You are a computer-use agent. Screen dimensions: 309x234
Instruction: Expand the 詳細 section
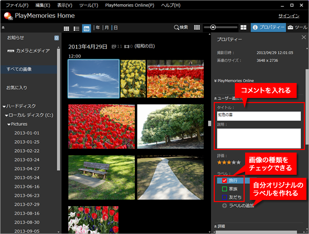[x=215, y=226]
